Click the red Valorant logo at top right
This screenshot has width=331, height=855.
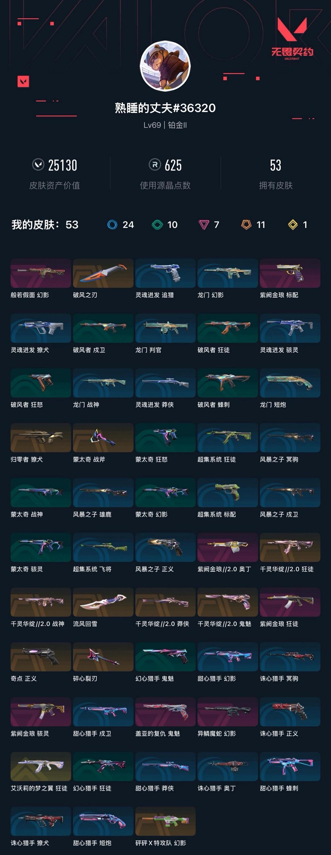(292, 38)
